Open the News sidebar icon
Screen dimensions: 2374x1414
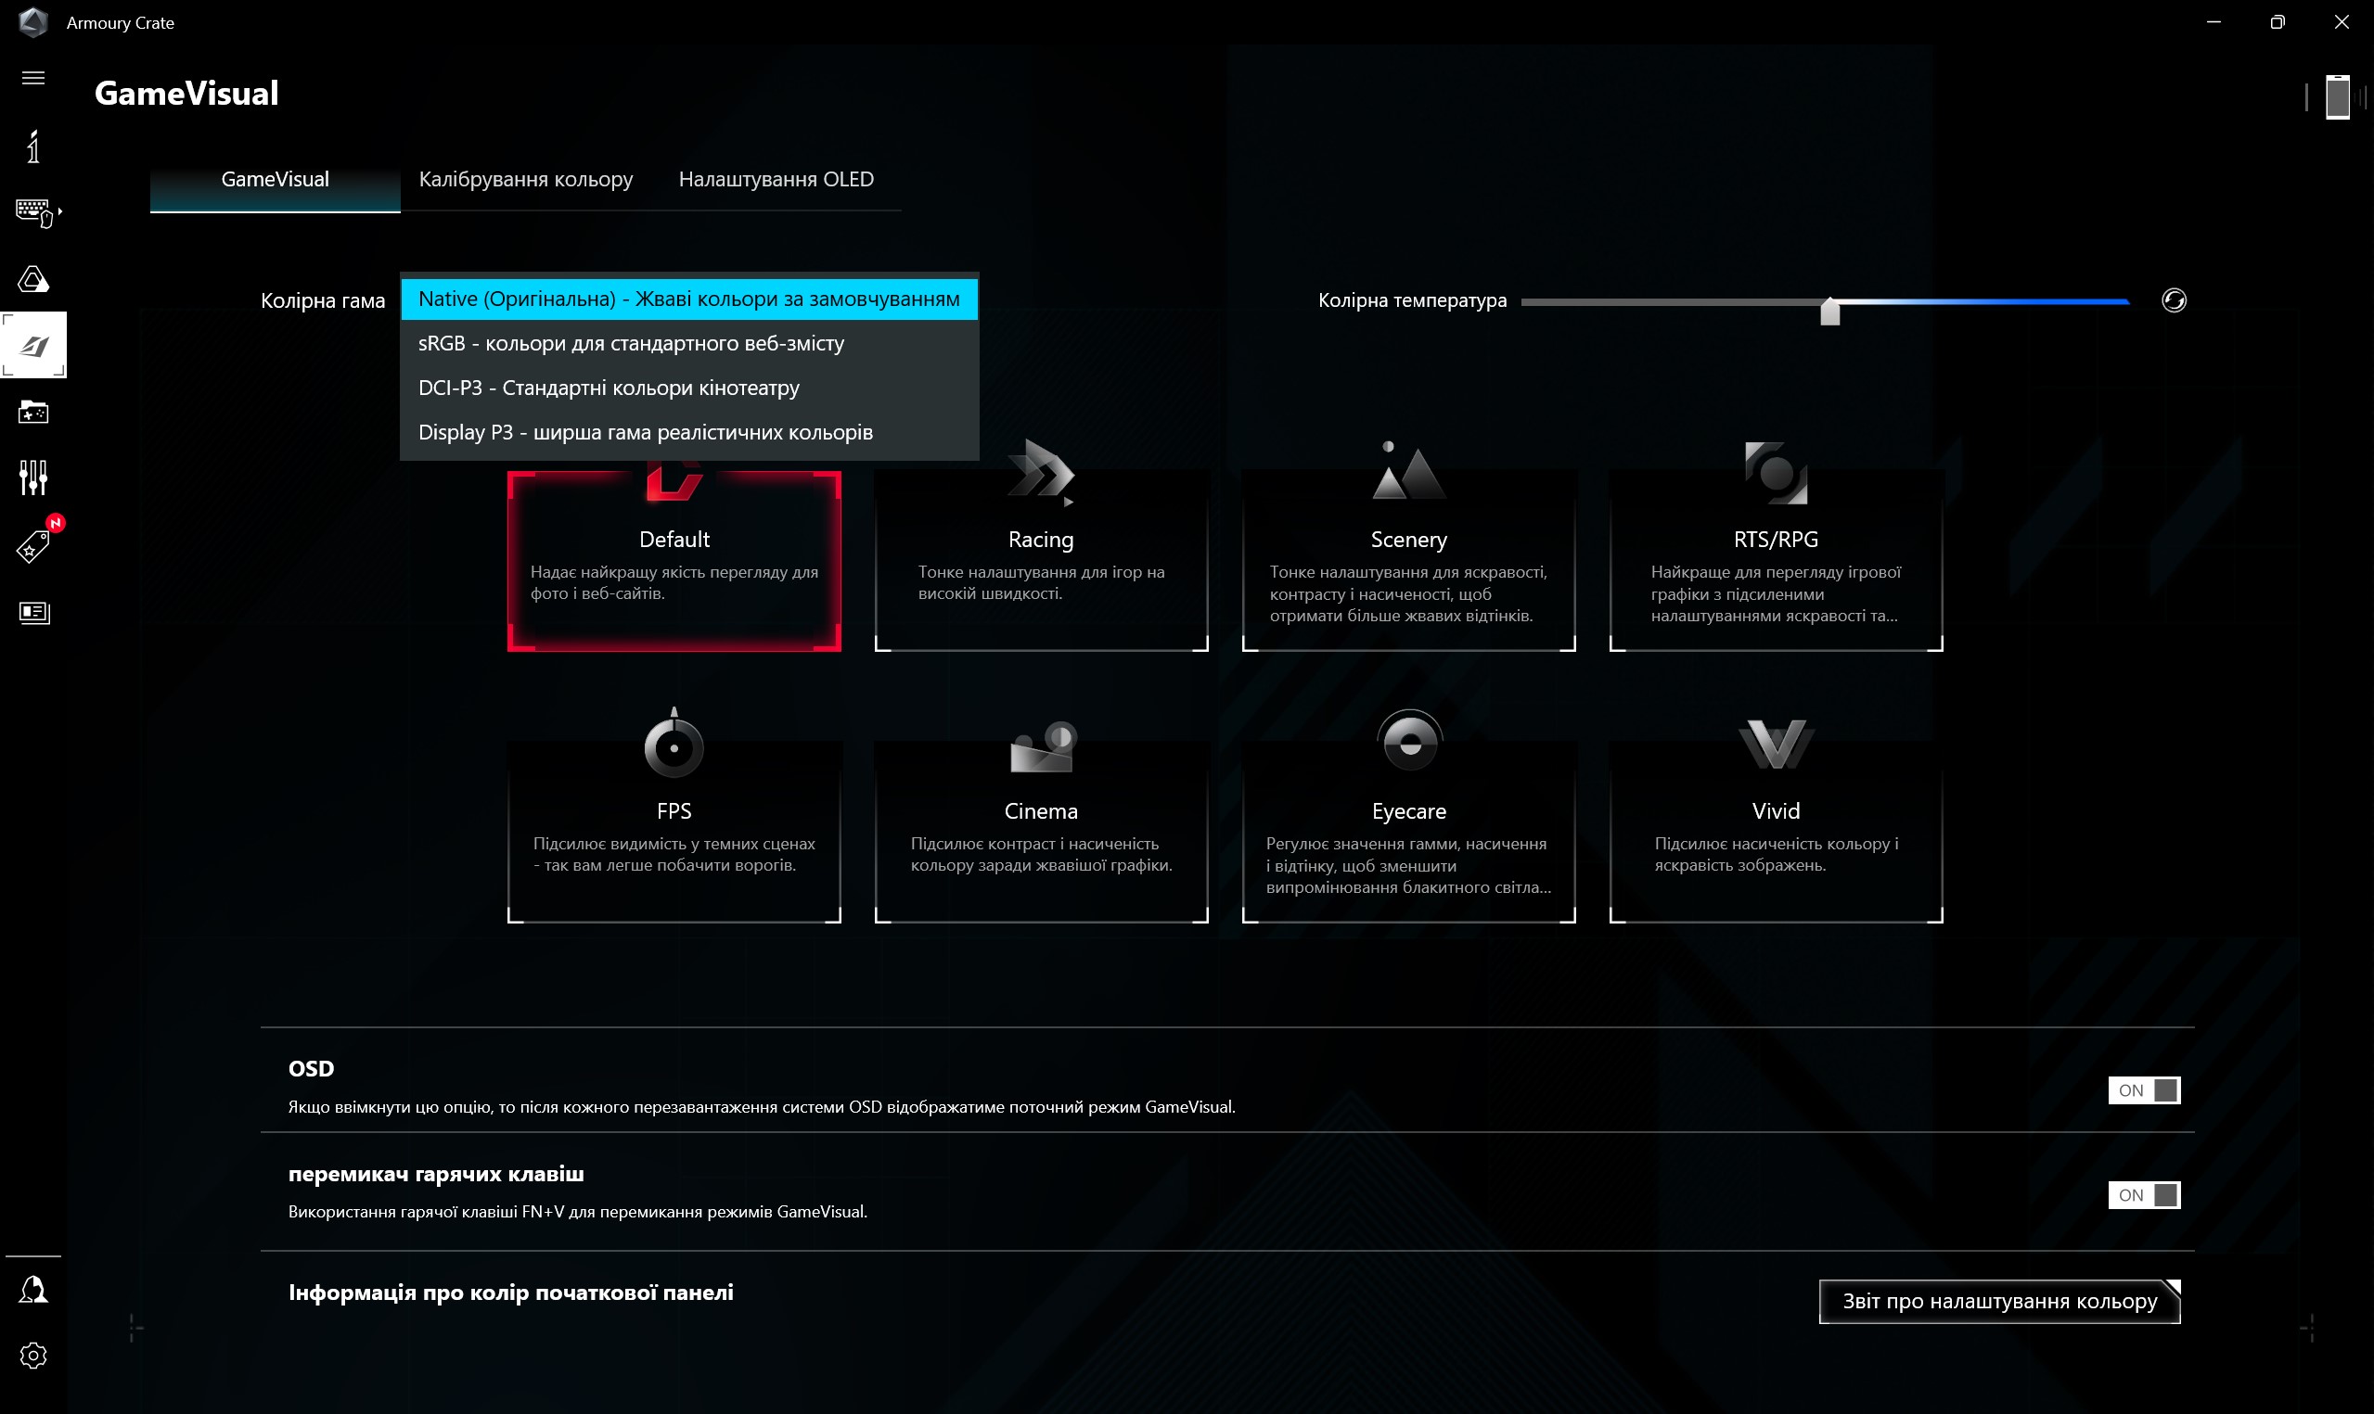pos(33,613)
